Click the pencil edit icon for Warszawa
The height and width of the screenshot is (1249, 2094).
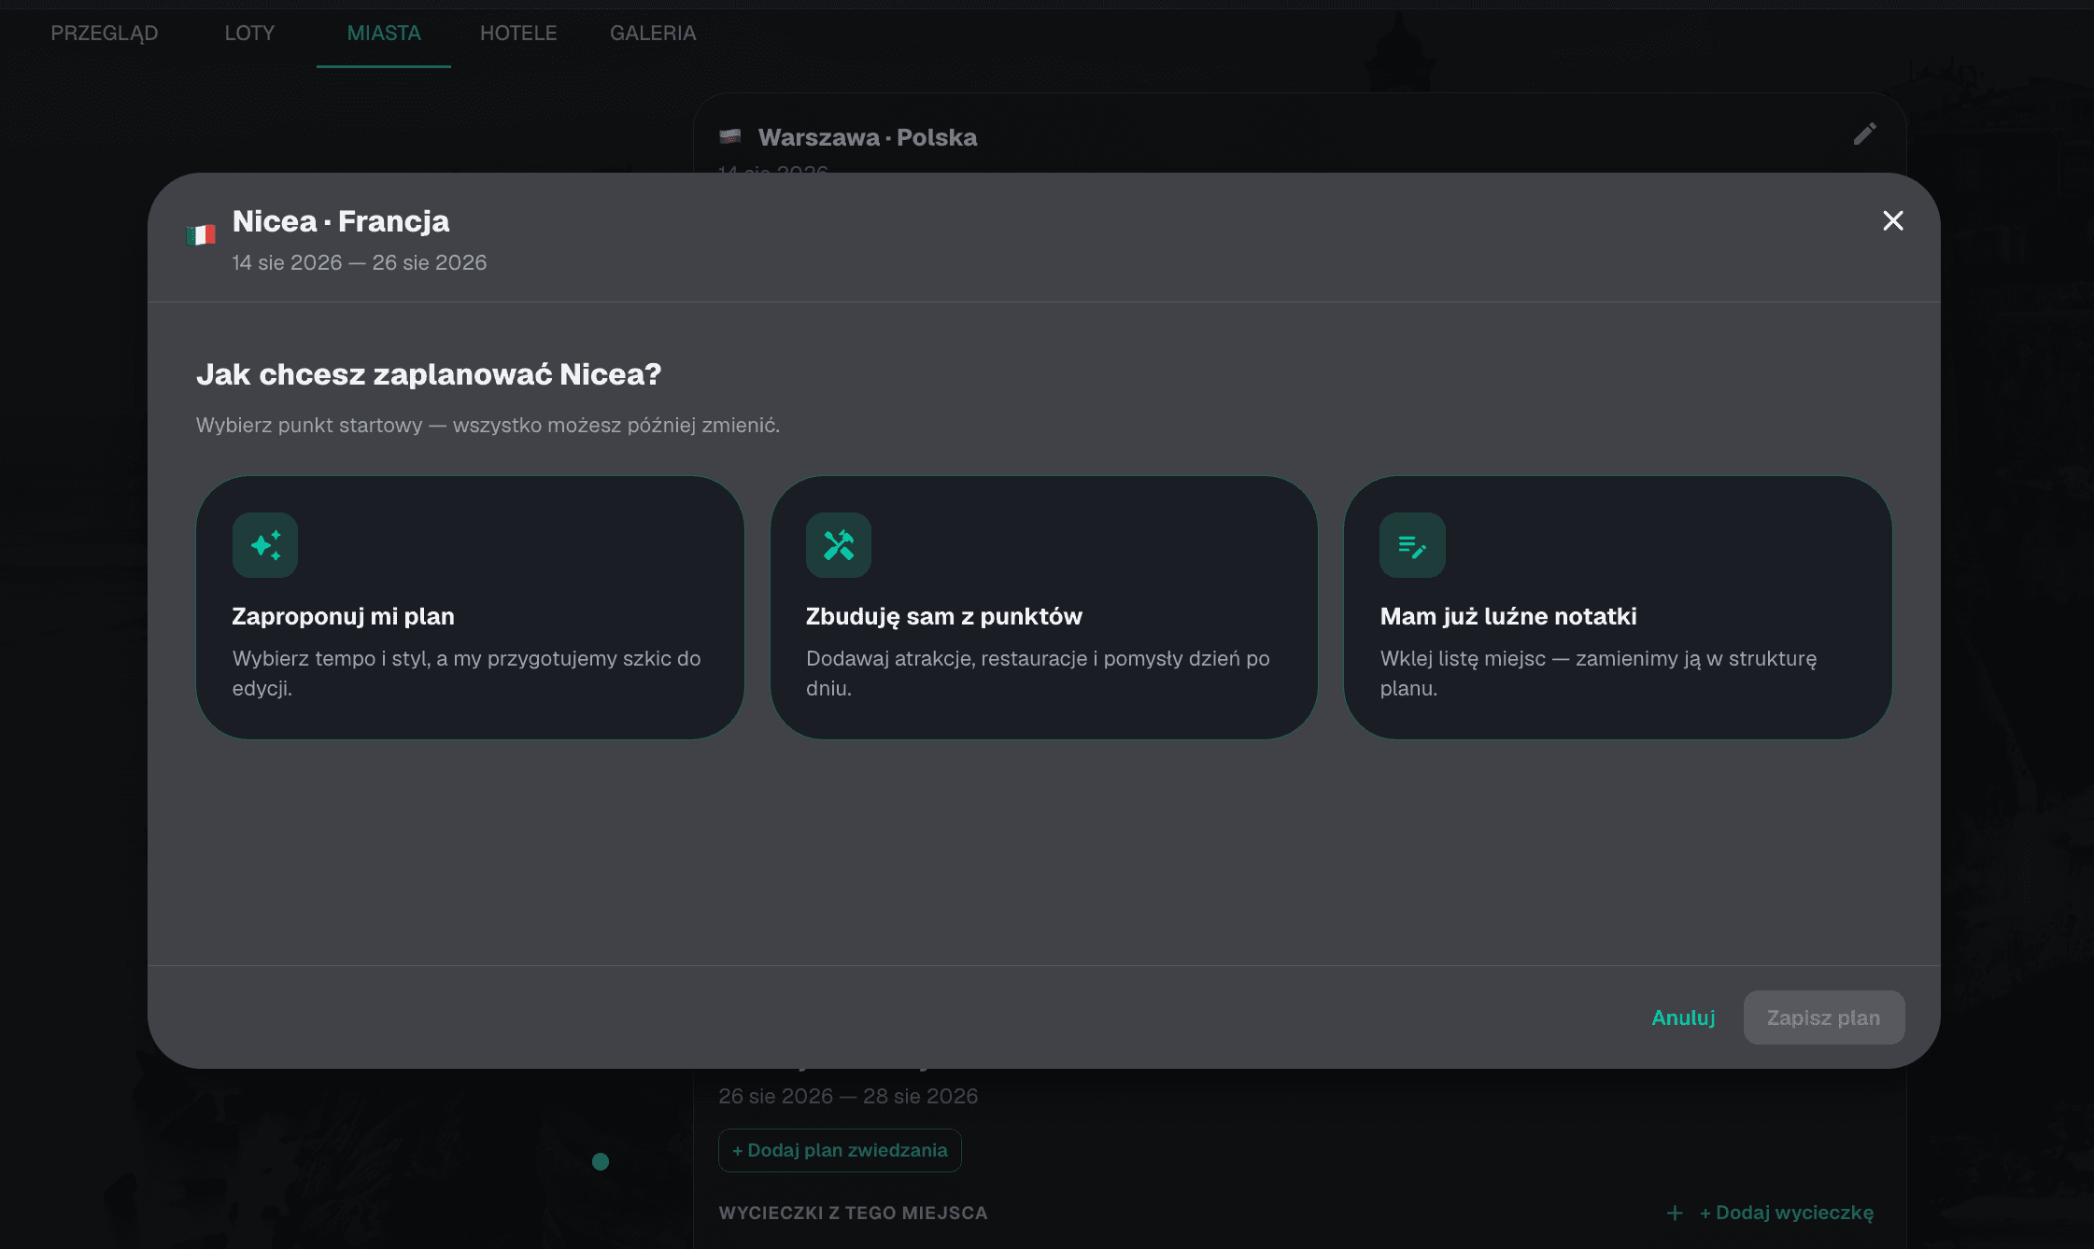pos(1864,134)
